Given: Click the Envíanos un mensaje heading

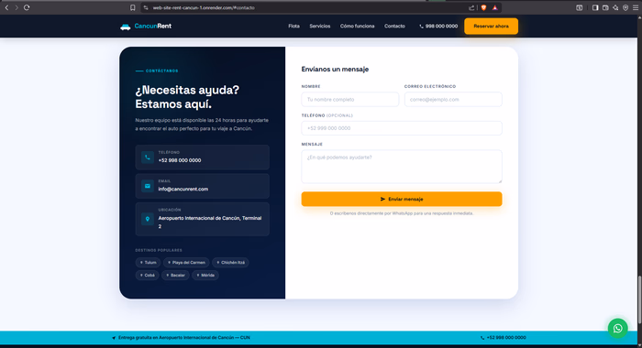Looking at the screenshot, I should point(335,69).
